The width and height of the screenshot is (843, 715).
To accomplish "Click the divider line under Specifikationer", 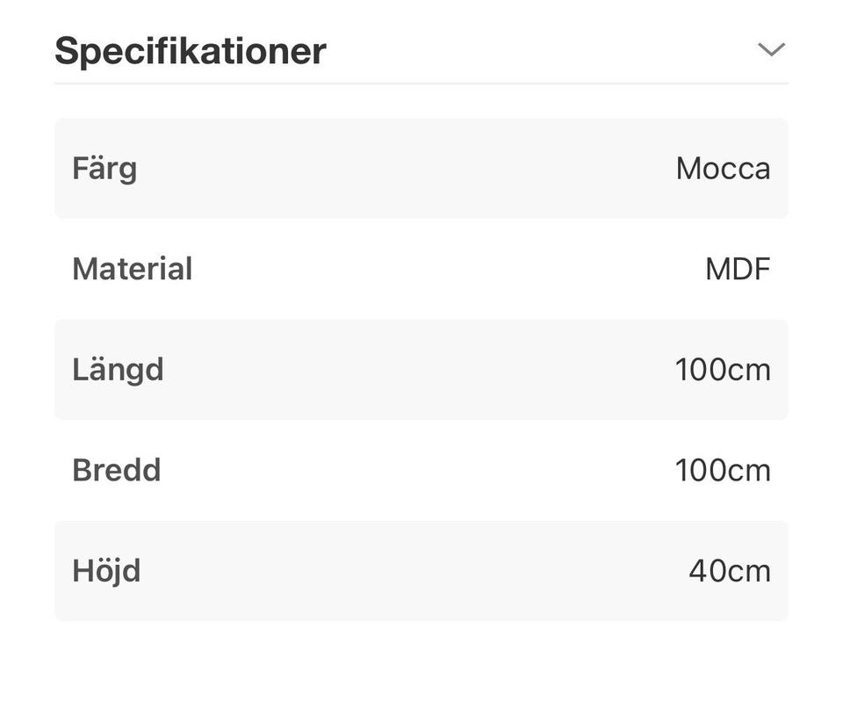I will pyautogui.click(x=421, y=83).
